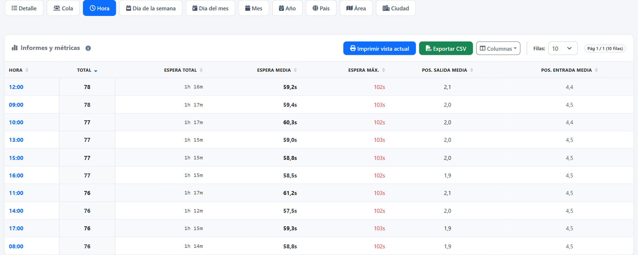Open the 12:00 hour link
The width and height of the screenshot is (638, 255).
[x=16, y=87]
